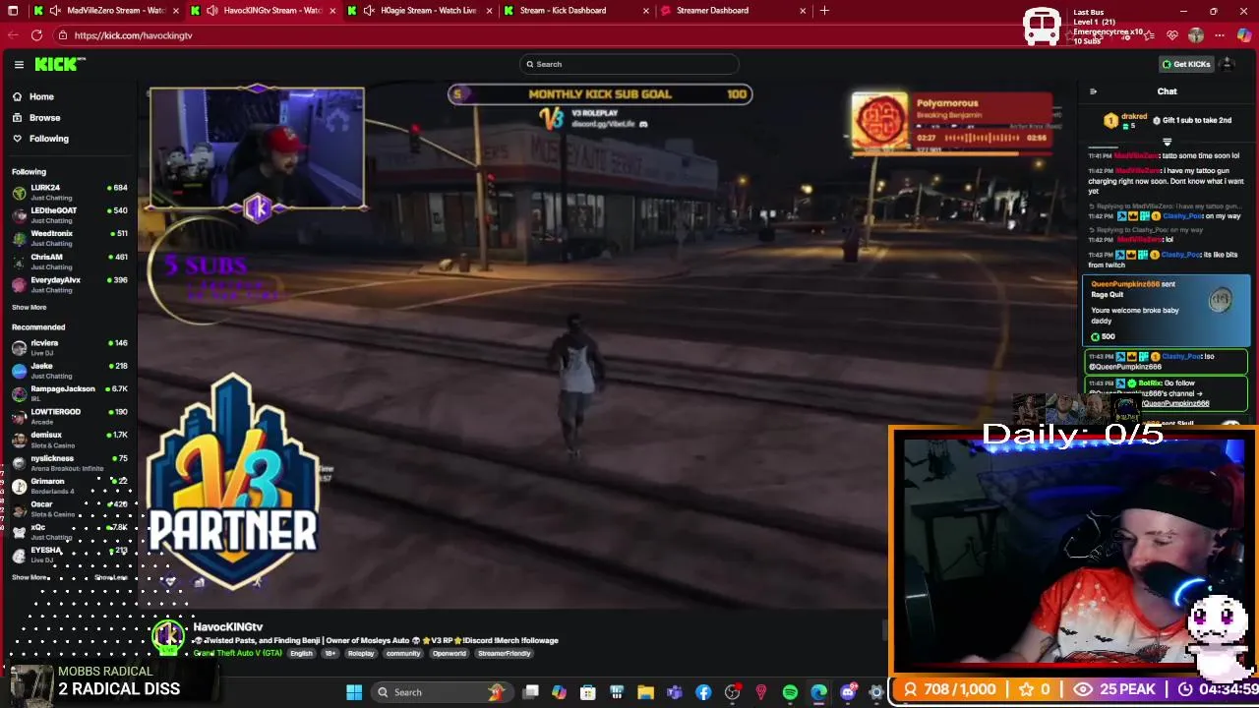This screenshot has height=708, width=1259.
Task: Open Browse in sidebar
Action: (44, 117)
